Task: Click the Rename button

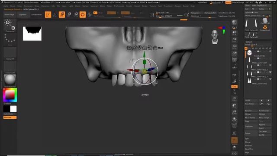Action: (251, 111)
